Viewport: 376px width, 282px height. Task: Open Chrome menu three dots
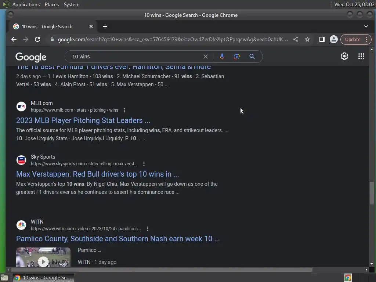pos(367,39)
